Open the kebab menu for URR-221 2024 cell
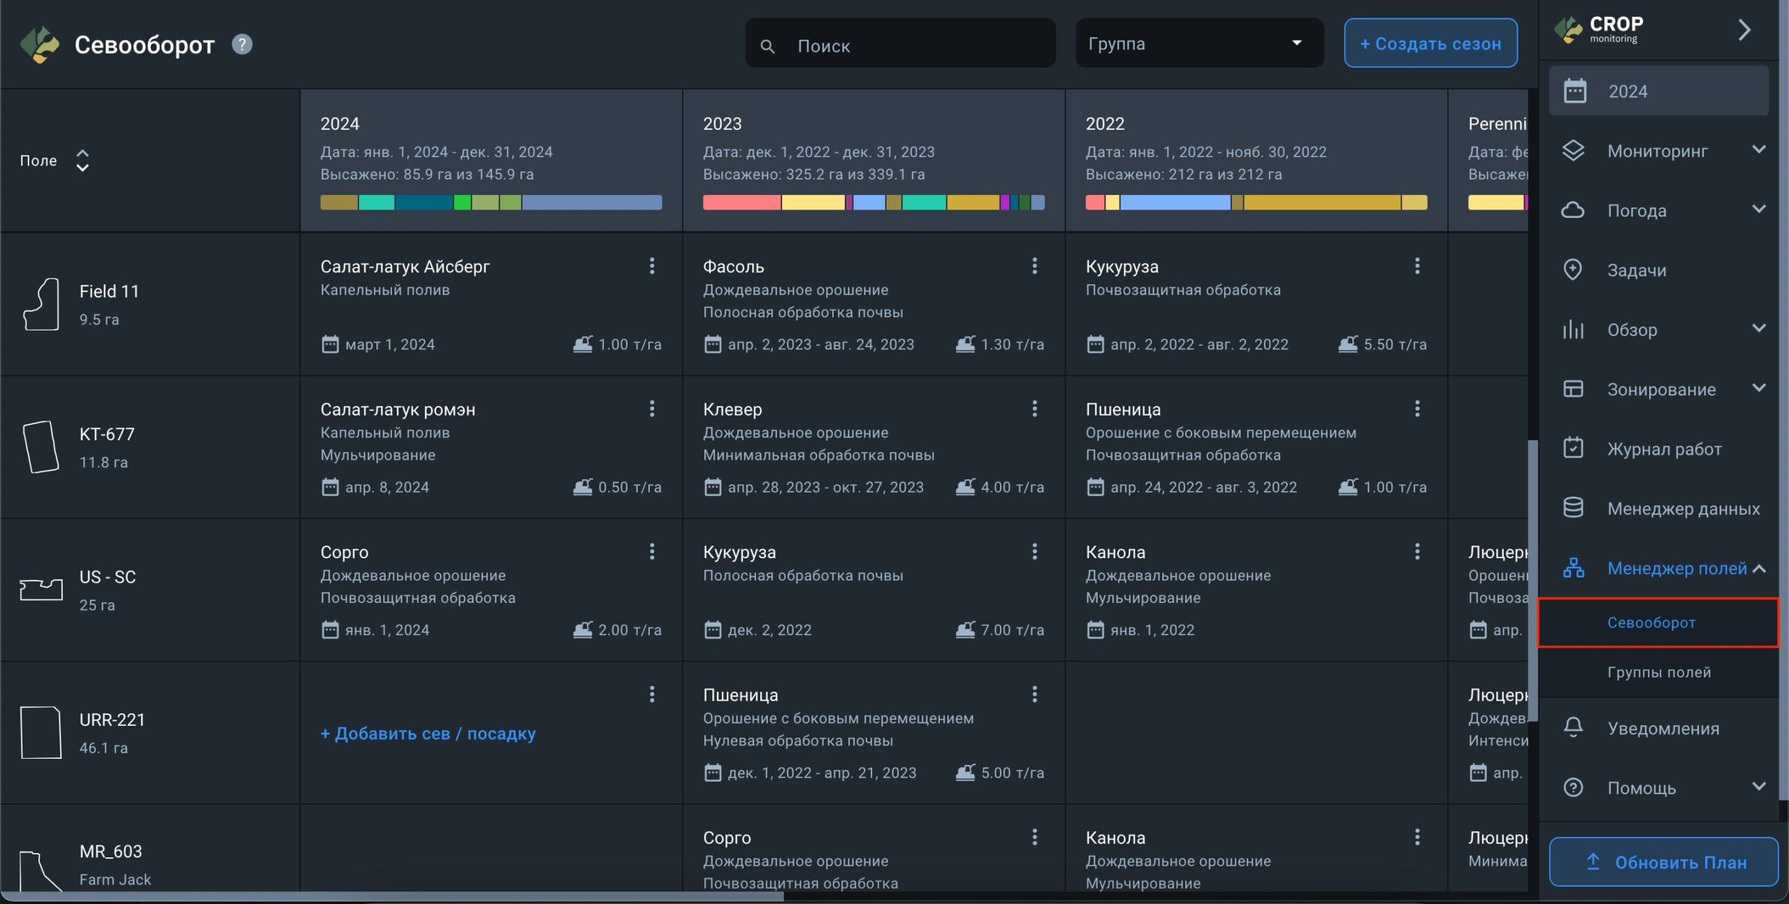Viewport: 1789px width, 904px height. pyautogui.click(x=651, y=694)
